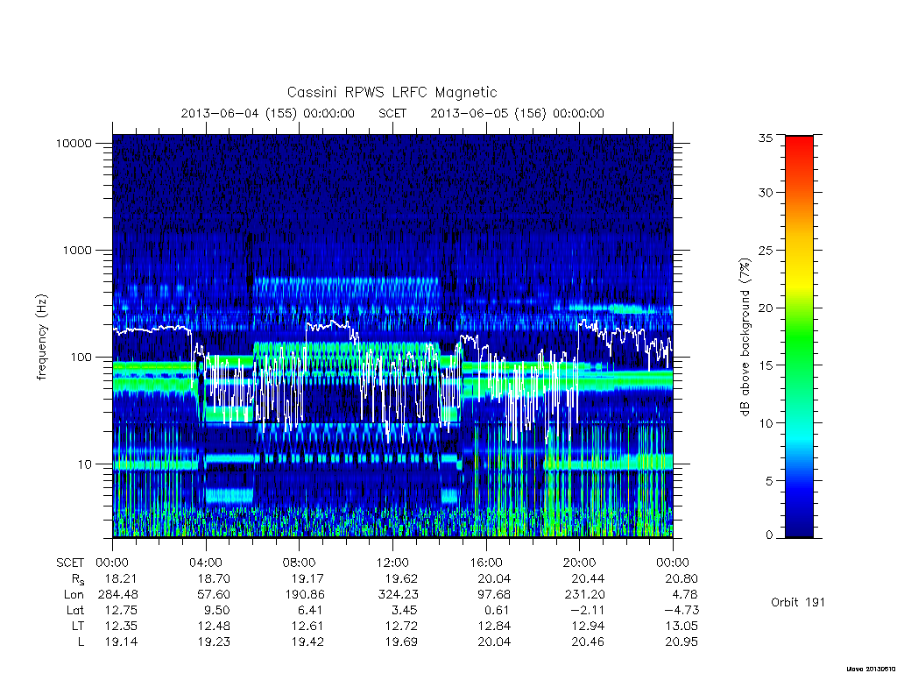Click the Lat value "12.75"

coord(121,610)
